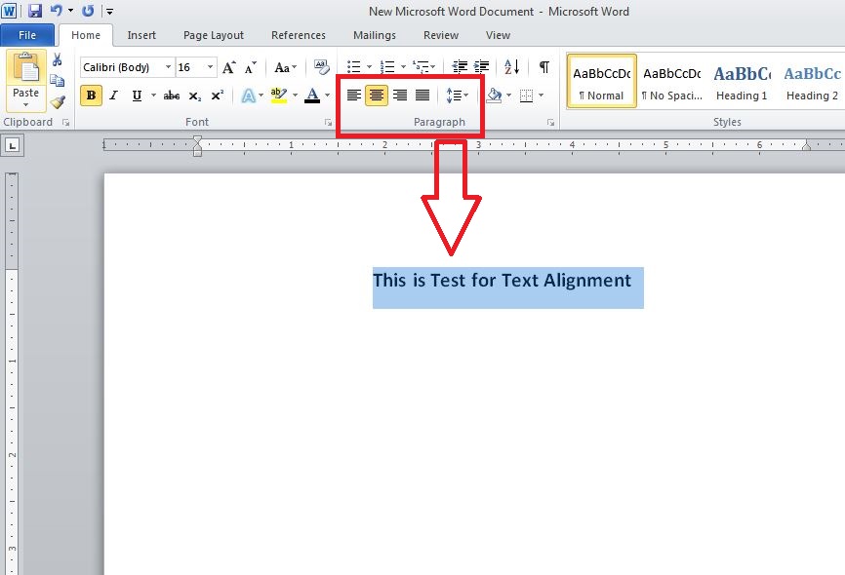Apply superscript formatting
845x575 pixels.
click(x=218, y=95)
